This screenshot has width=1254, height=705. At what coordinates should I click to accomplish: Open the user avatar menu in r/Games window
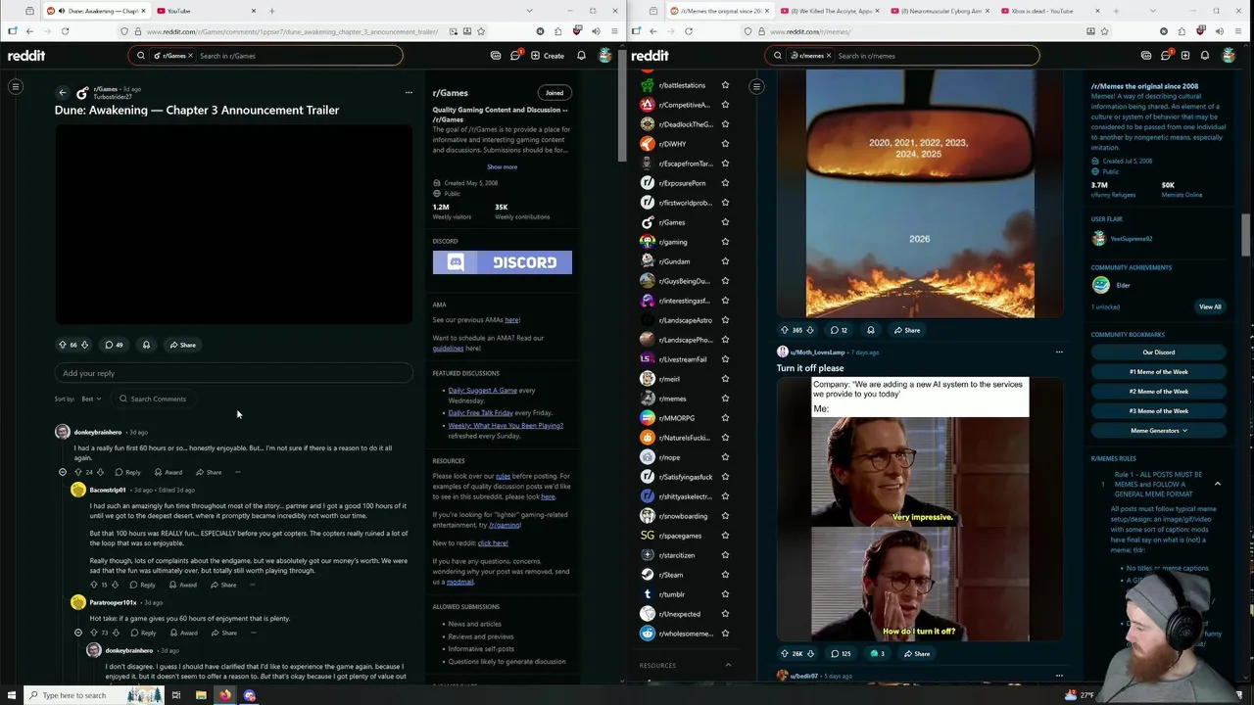coord(605,56)
